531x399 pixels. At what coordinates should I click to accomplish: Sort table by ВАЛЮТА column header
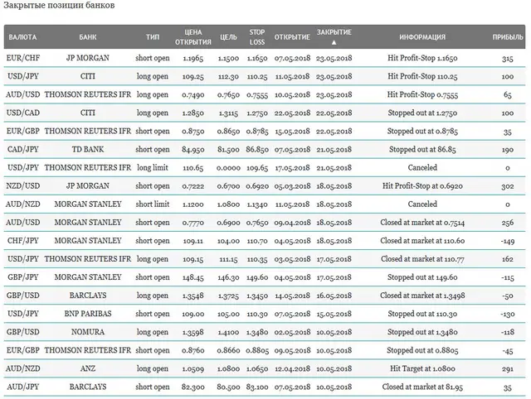(x=22, y=37)
